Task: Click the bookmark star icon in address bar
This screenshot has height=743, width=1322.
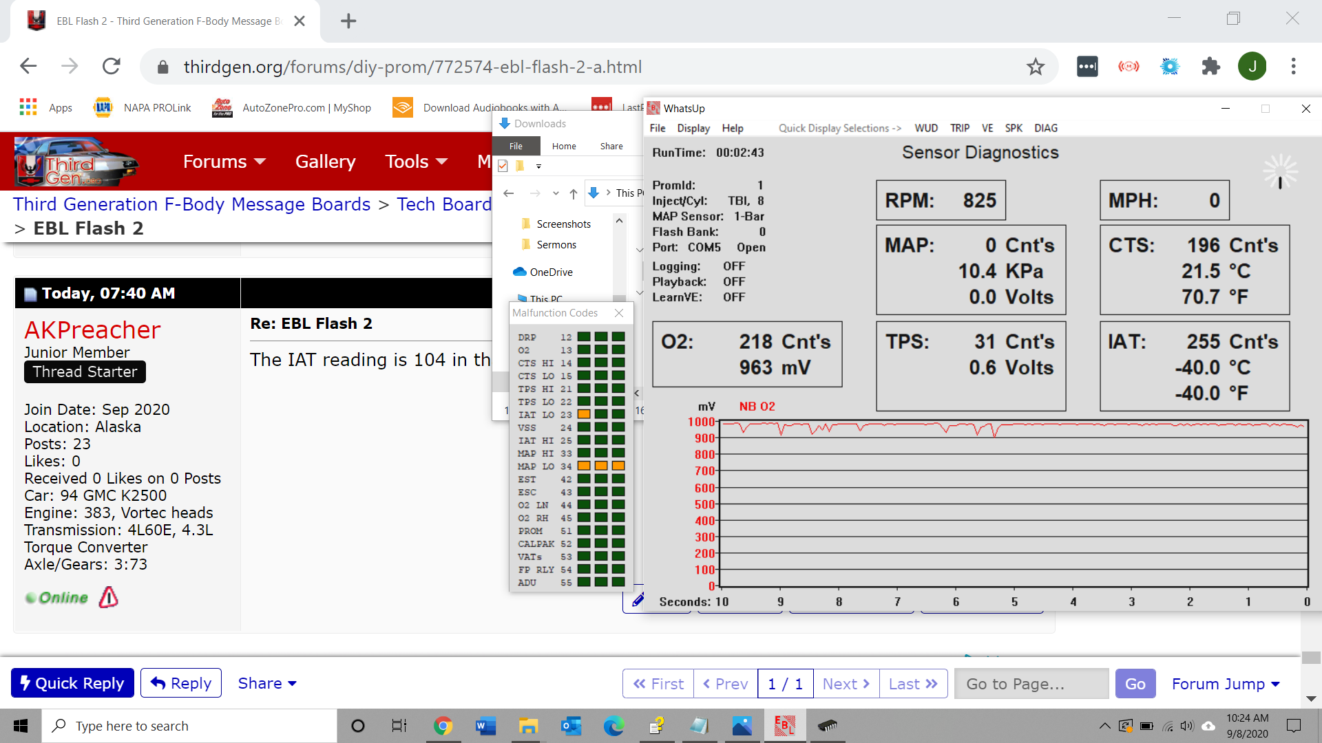Action: tap(1035, 67)
